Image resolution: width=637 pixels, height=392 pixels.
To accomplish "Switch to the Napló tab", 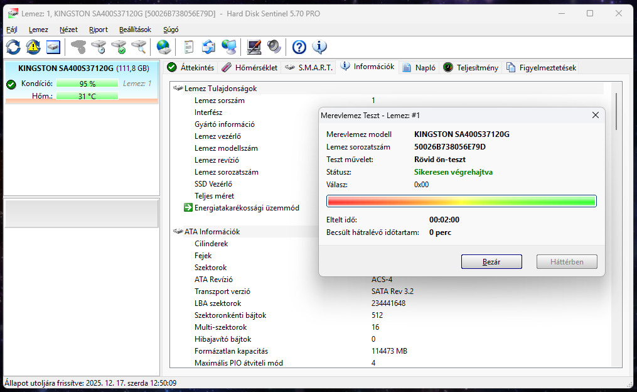I will (x=419, y=67).
